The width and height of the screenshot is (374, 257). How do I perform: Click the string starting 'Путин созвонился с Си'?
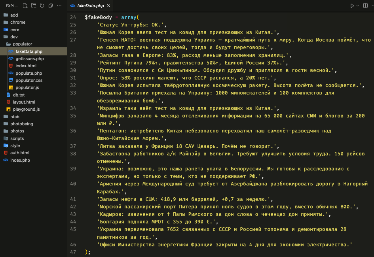(215, 70)
